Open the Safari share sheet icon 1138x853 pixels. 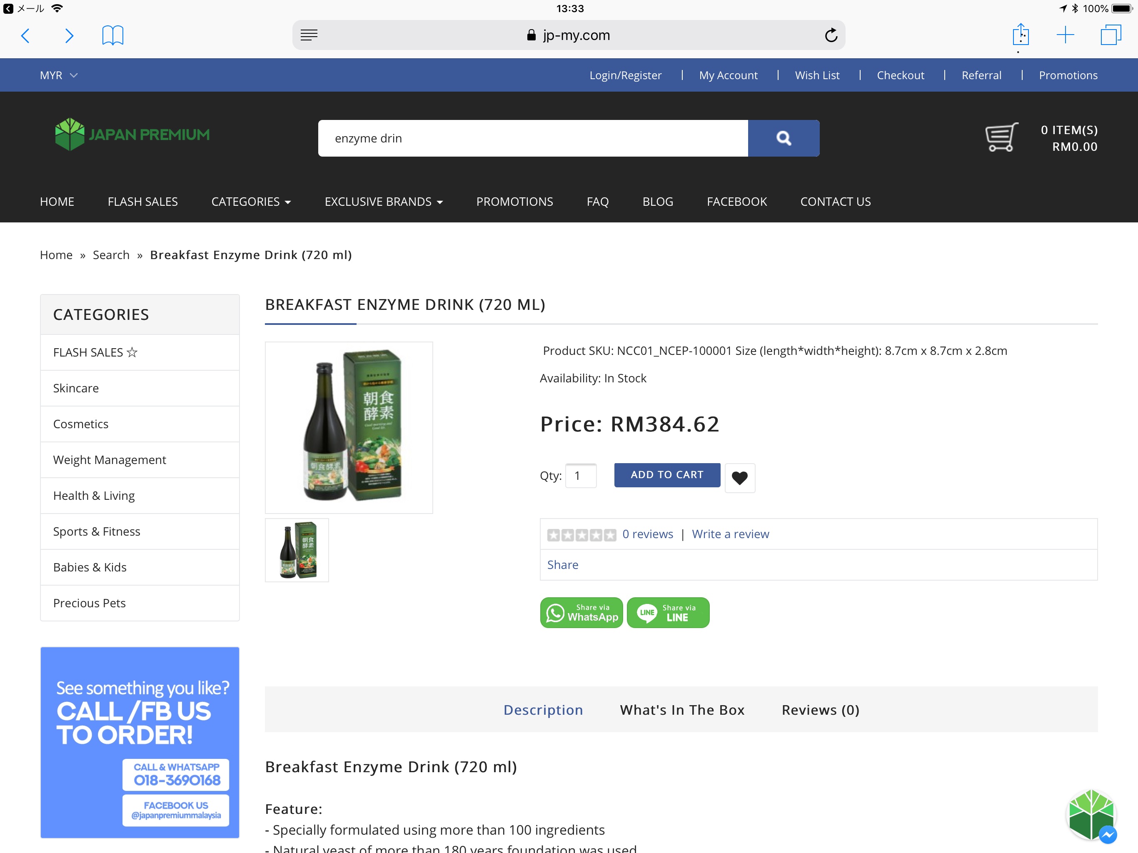point(1021,35)
